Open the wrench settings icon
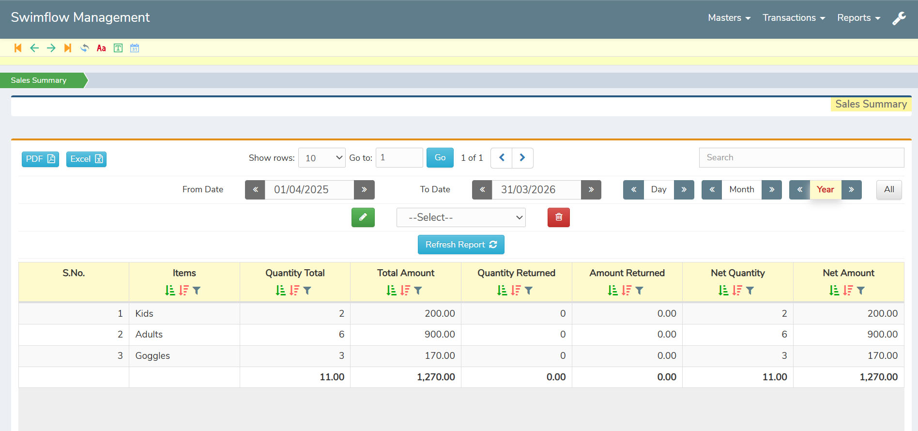The width and height of the screenshot is (918, 431). click(899, 18)
